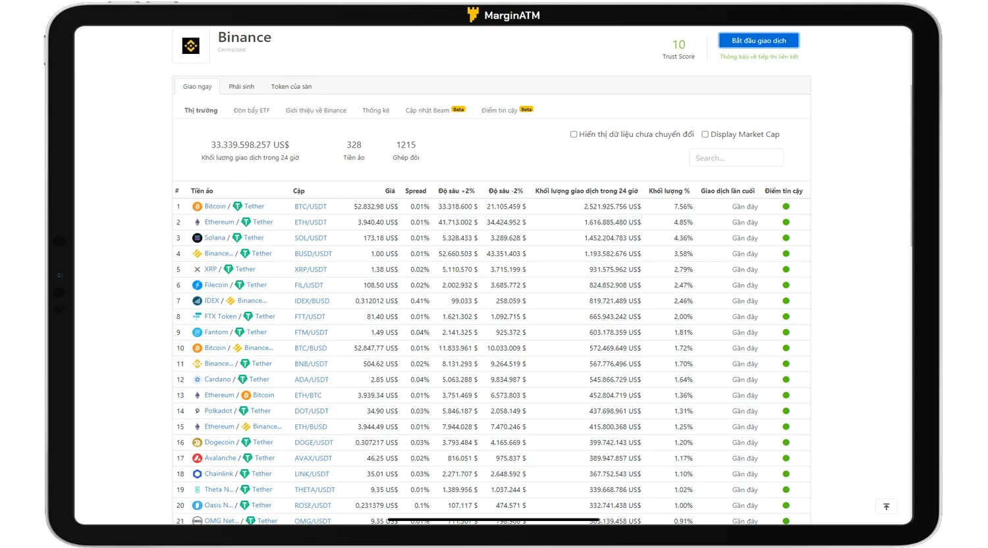Click the Theta Network icon in row 19

197,490
